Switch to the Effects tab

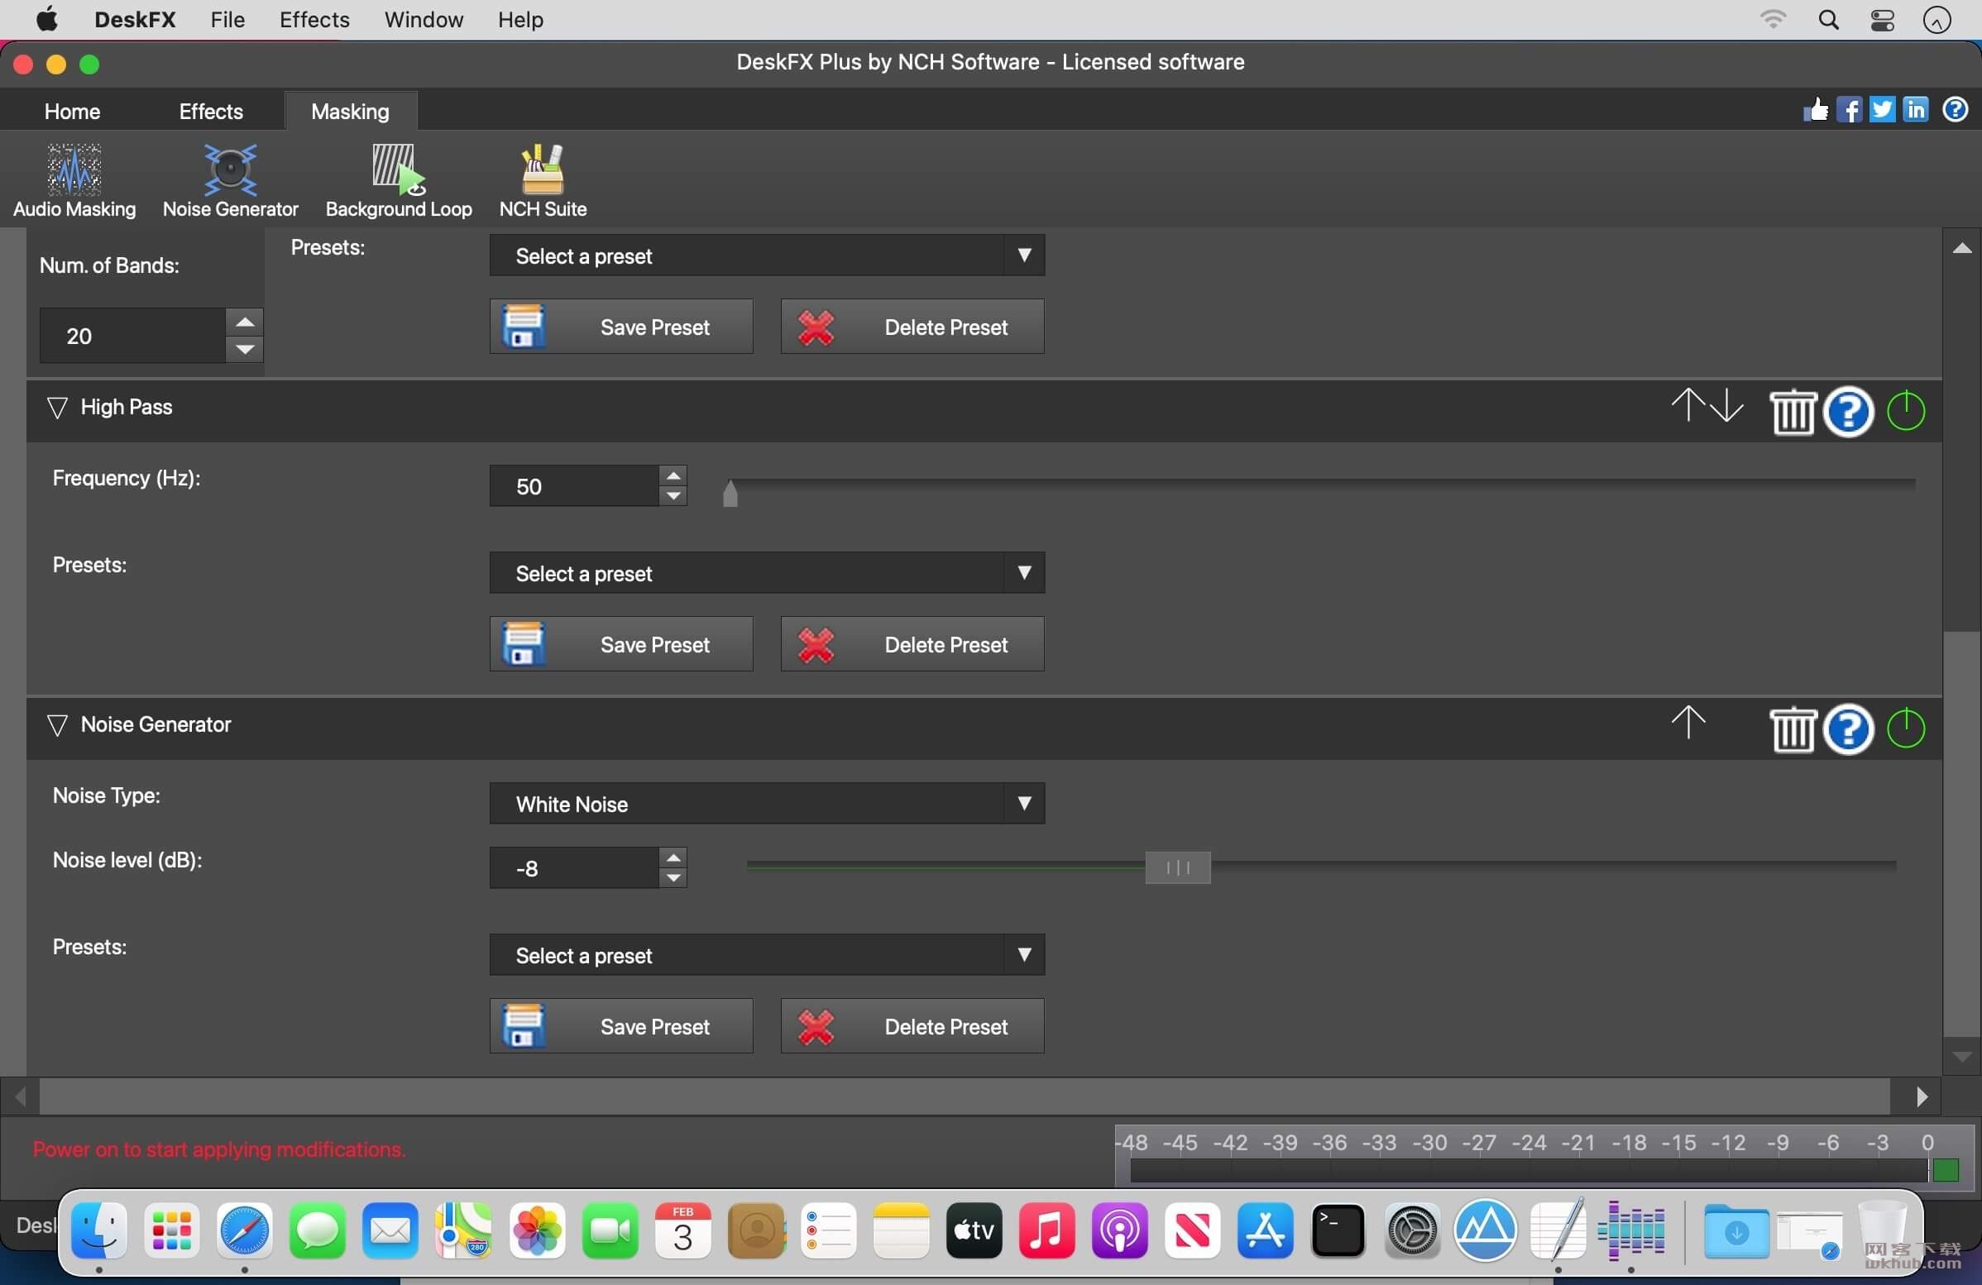coord(211,111)
